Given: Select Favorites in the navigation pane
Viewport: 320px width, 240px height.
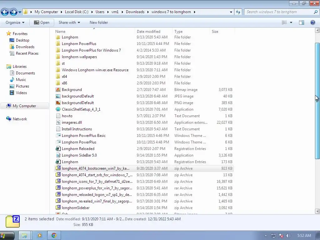Looking at the screenshot, I should pos(20,34).
